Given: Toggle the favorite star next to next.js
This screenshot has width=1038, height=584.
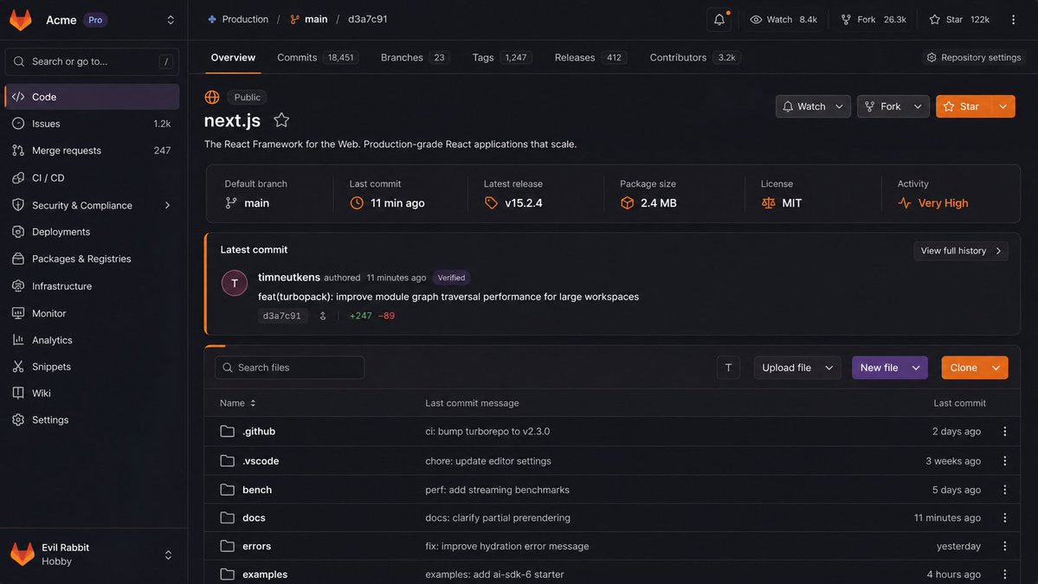Looking at the screenshot, I should click(281, 120).
